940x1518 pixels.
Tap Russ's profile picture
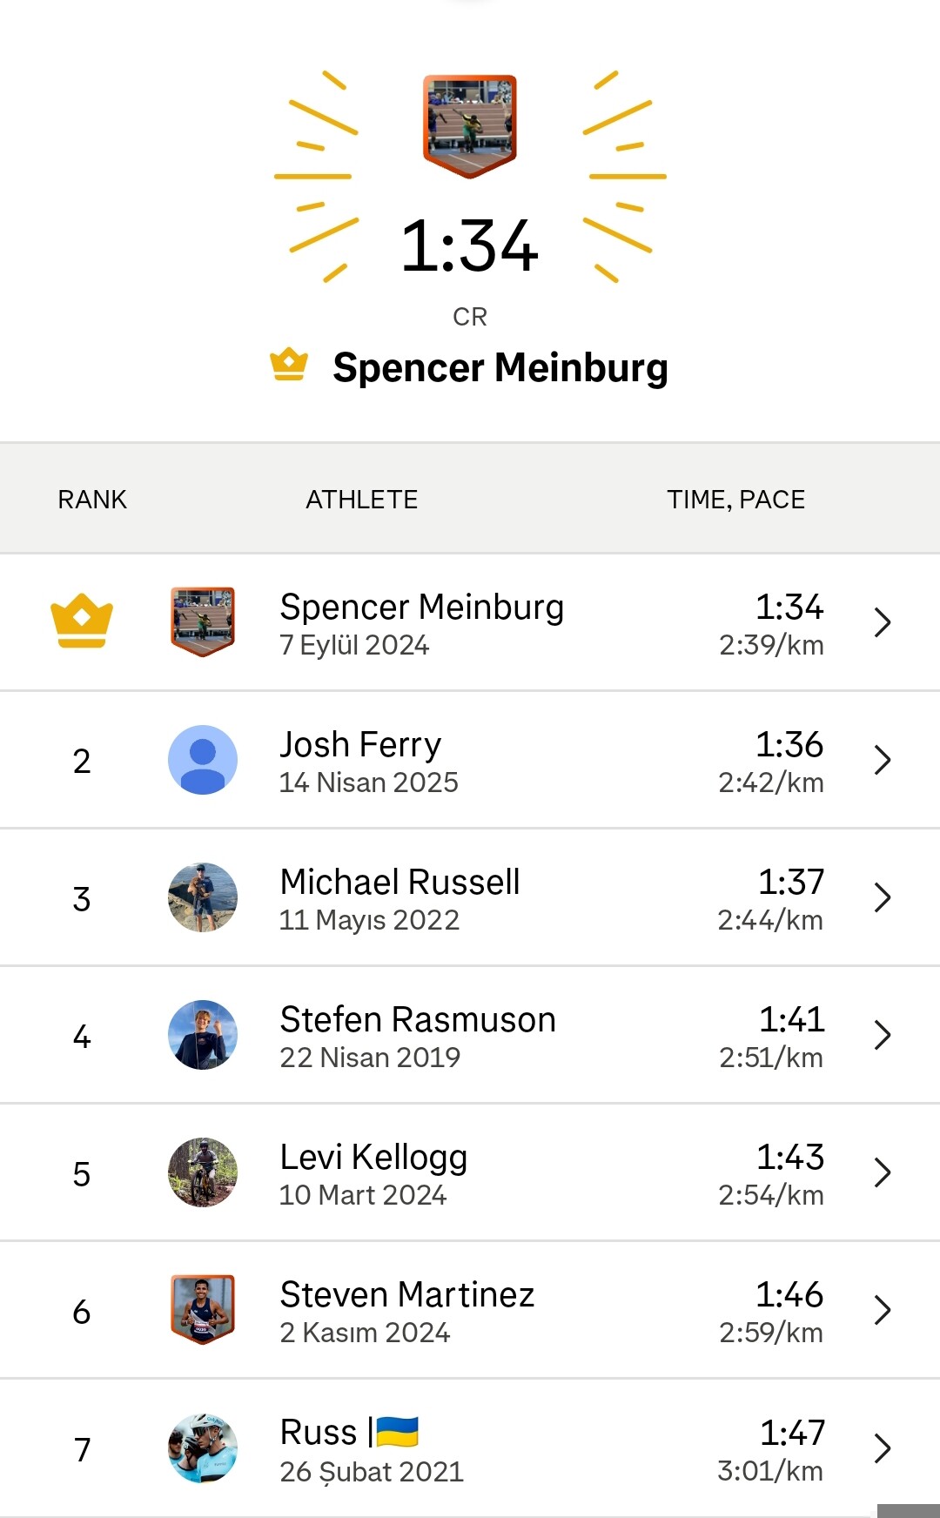tap(203, 1448)
